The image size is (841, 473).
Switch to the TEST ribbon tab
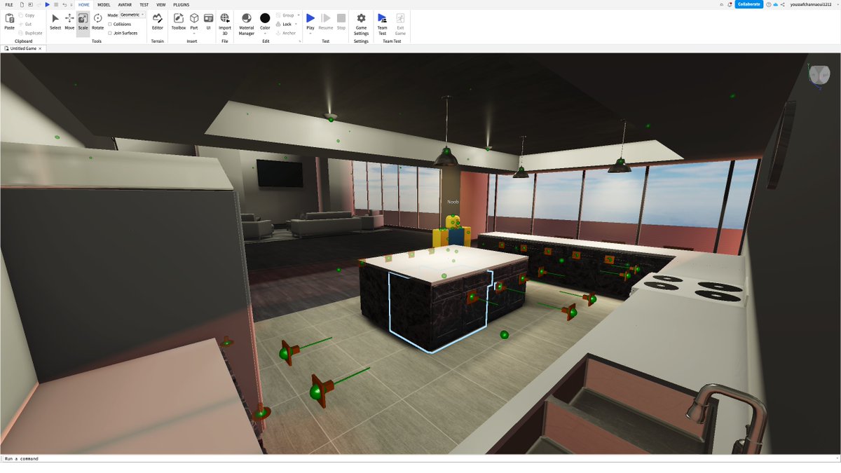(144, 4)
